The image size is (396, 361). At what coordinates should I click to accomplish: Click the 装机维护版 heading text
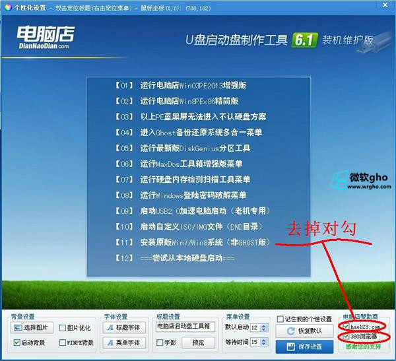[x=348, y=40]
